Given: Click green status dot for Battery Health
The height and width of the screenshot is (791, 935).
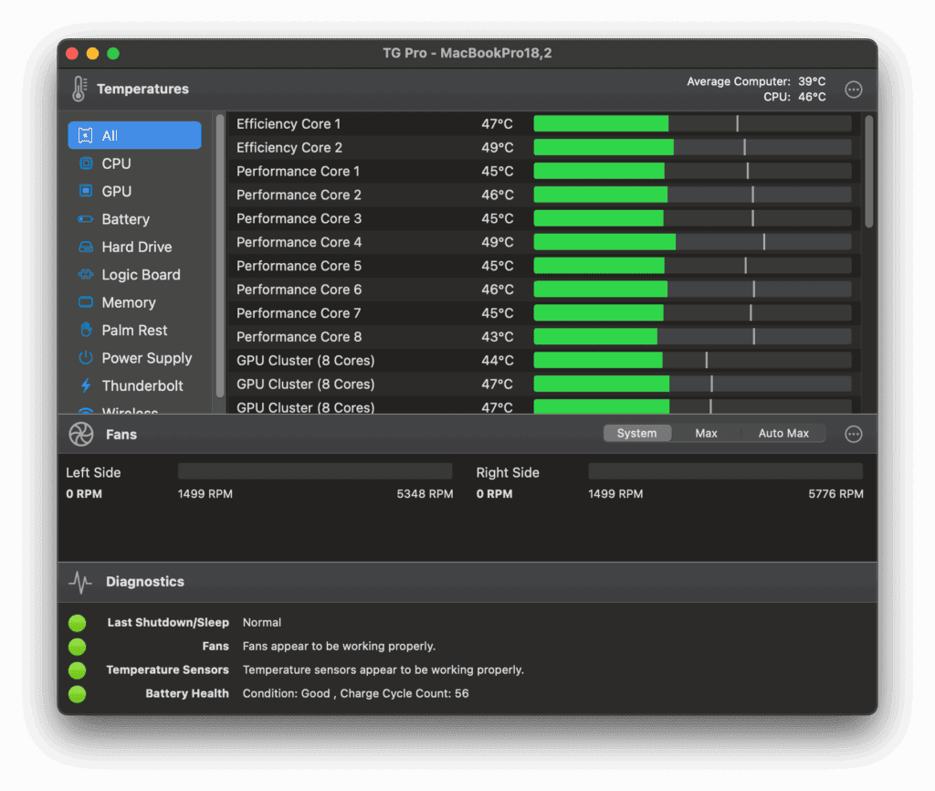Looking at the screenshot, I should click(77, 694).
